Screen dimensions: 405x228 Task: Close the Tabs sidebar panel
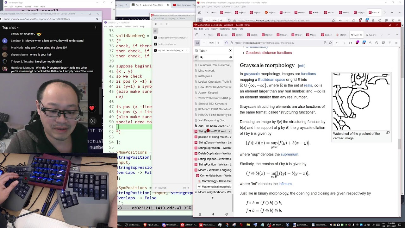click(230, 51)
